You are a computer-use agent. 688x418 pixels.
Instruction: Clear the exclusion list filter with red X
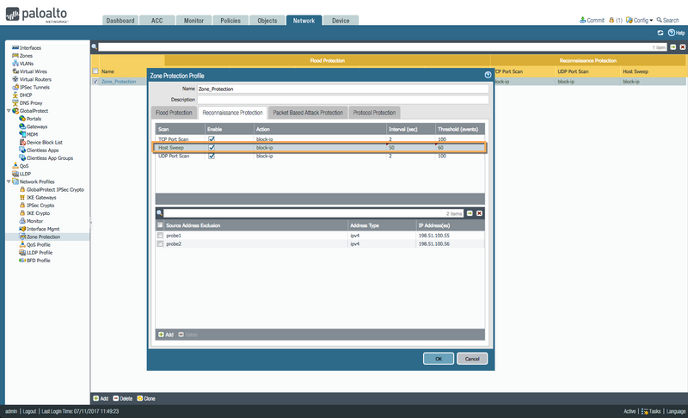coord(480,212)
